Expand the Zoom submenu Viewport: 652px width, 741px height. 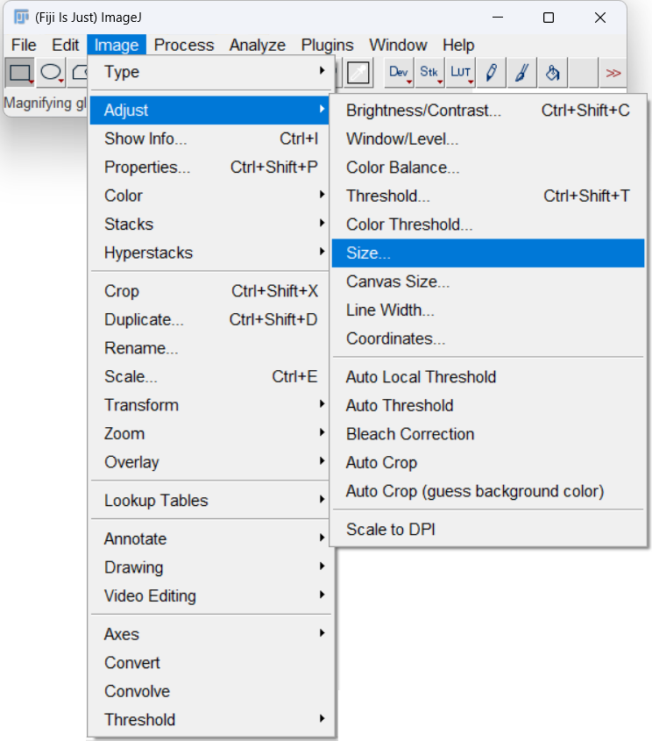point(210,434)
